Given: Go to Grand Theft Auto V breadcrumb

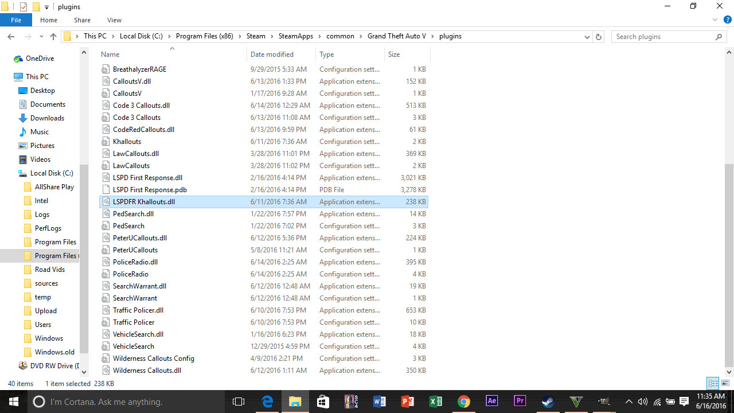Looking at the screenshot, I should pyautogui.click(x=397, y=36).
